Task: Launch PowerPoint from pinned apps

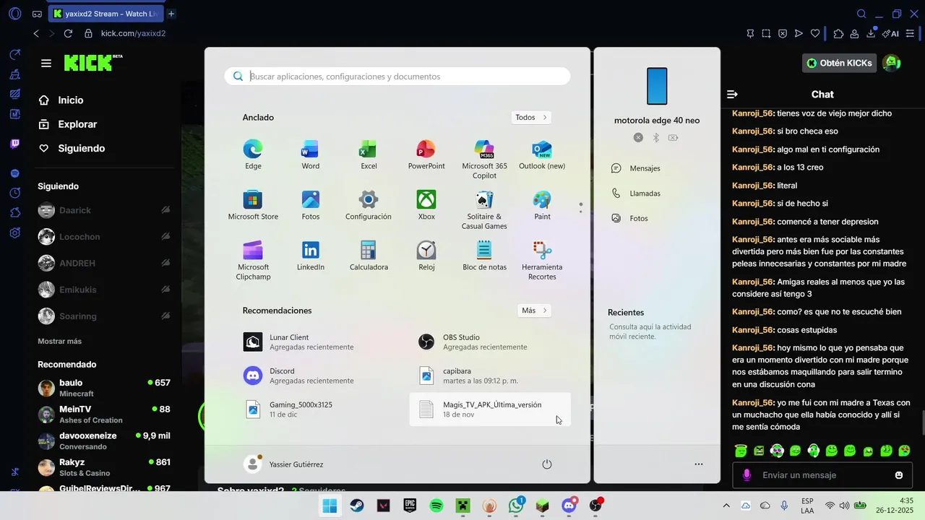Action: pos(426,155)
